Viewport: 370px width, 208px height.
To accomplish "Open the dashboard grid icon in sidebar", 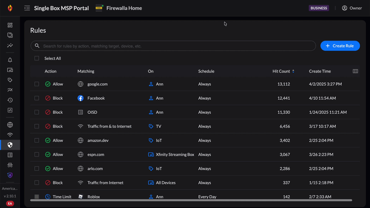I will coord(10,25).
